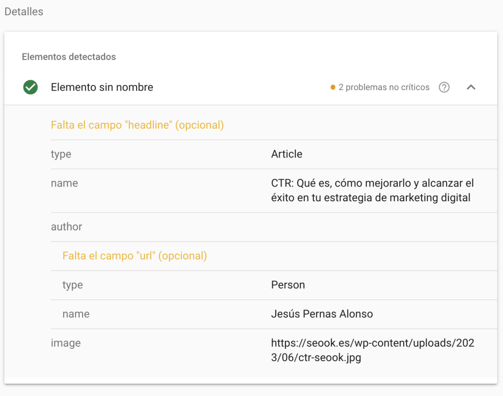This screenshot has width=503, height=396.
Task: Click the 'Elemento sin nombre' title
Action: pos(102,88)
